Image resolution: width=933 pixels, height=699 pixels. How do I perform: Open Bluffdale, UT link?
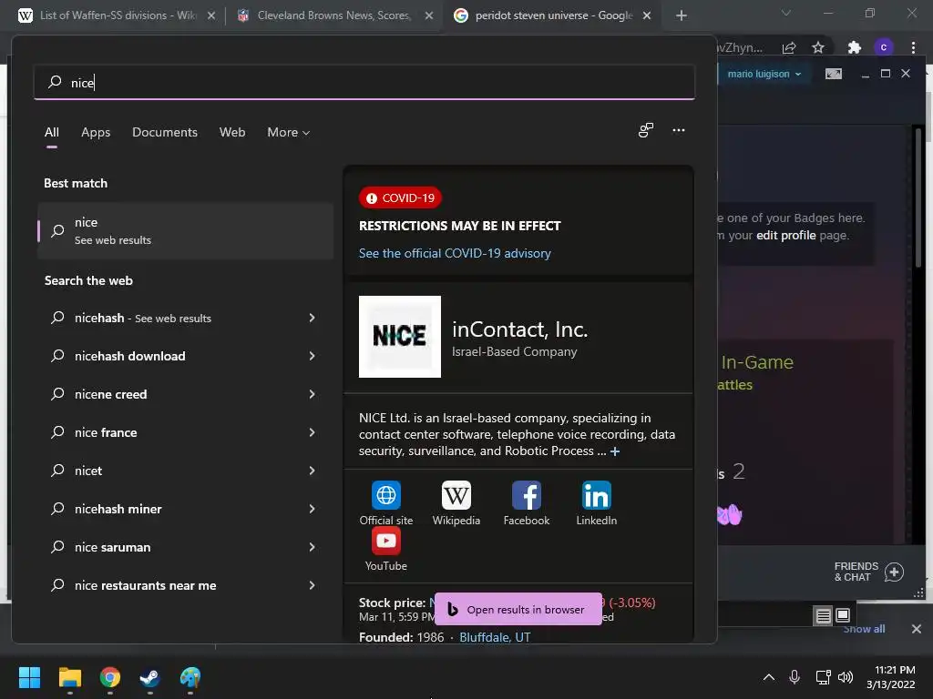coord(495,637)
